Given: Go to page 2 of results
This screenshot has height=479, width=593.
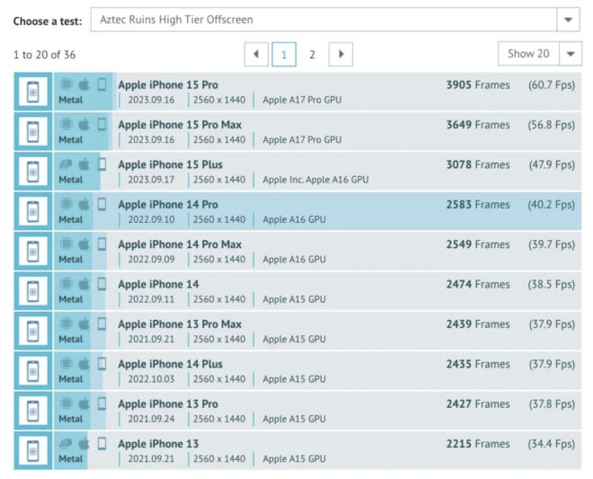Looking at the screenshot, I should coord(312,55).
